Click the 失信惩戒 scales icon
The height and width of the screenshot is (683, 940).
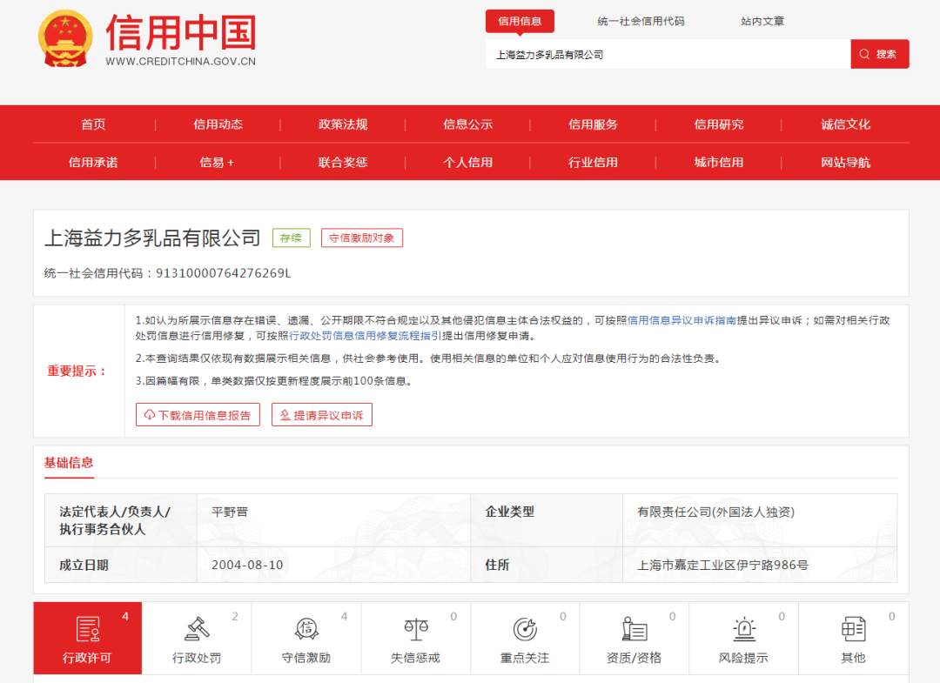pyautogui.click(x=415, y=628)
